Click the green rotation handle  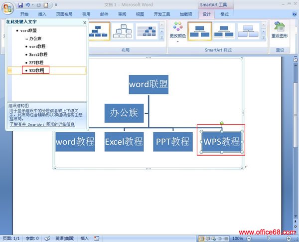pyautogui.click(x=222, y=123)
